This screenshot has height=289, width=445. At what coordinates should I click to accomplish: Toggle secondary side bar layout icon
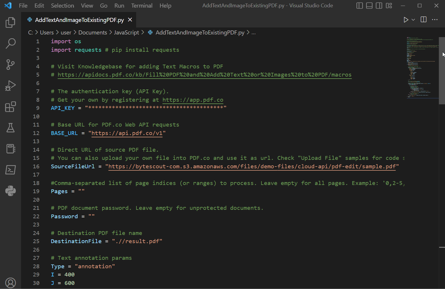pos(379,6)
